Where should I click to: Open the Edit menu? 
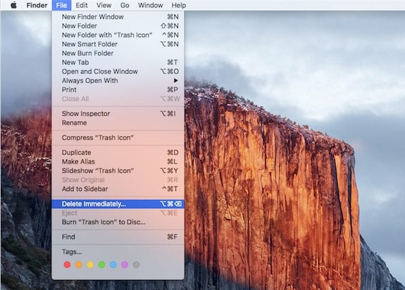82,5
